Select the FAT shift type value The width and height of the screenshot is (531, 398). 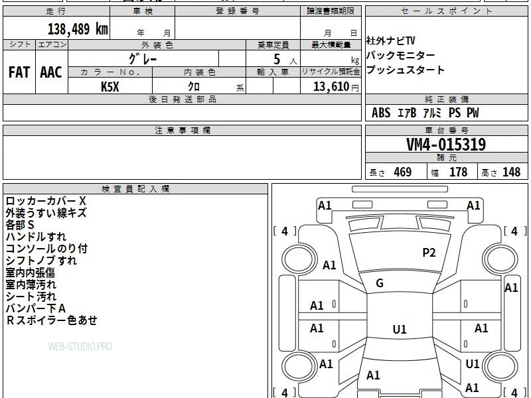pyautogui.click(x=19, y=72)
